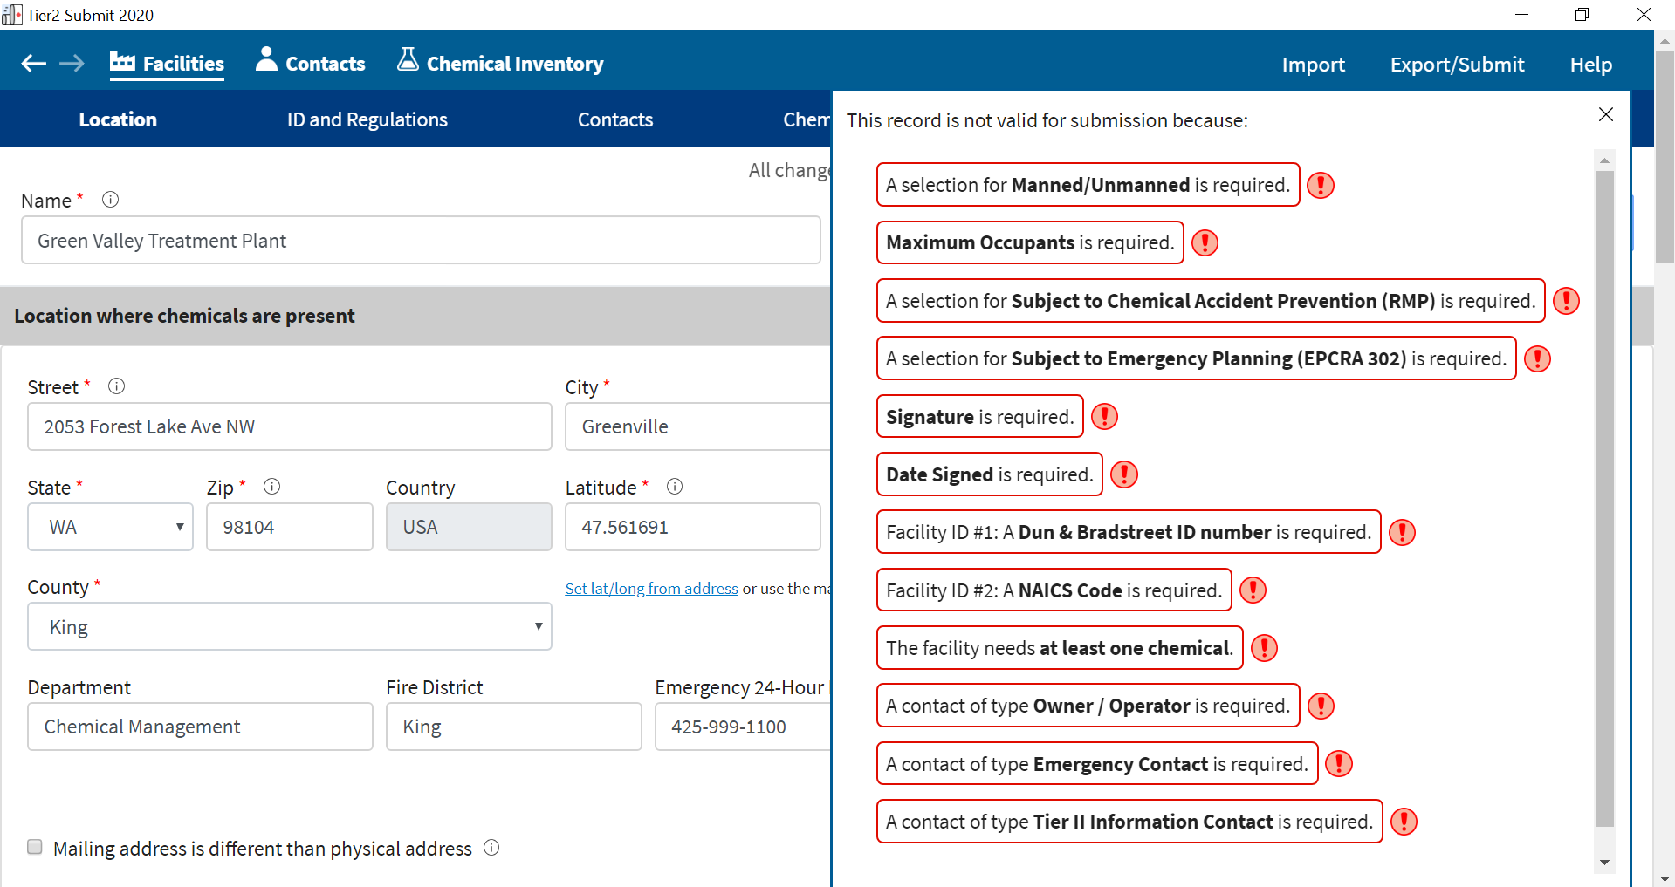The height and width of the screenshot is (887, 1675).
Task: Click the Name field info icon
Action: click(110, 200)
